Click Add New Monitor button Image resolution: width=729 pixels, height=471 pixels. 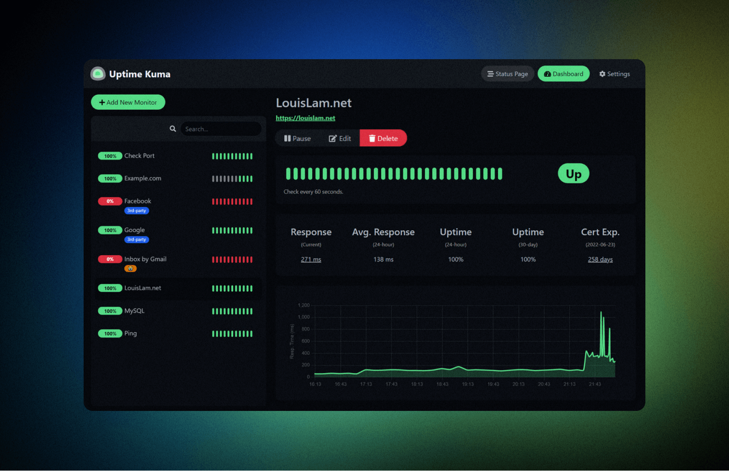coord(128,102)
